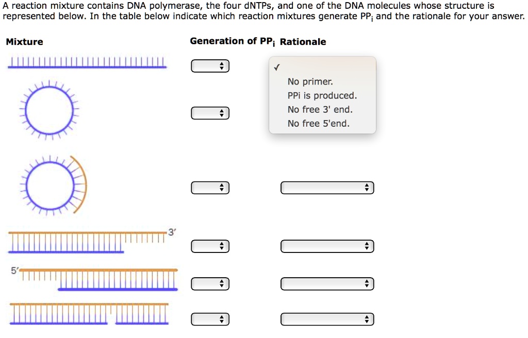The height and width of the screenshot is (338, 528).
Task: Click the 5' label on the labeled strand diagram
Action: point(14,268)
